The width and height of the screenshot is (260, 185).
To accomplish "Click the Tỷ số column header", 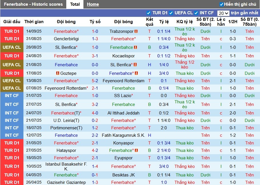I will [x=95, y=22].
